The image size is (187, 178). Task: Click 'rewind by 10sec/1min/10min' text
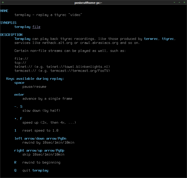(48, 142)
